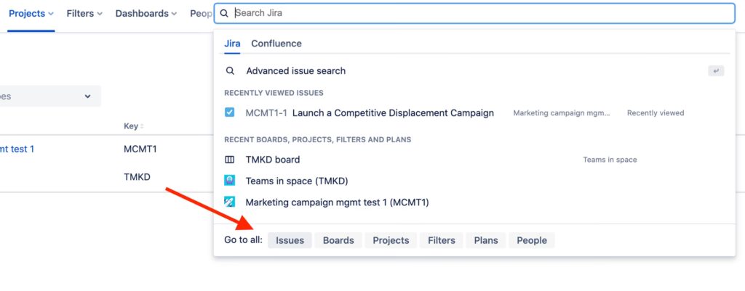Focus the Search Jira input field
Image resolution: width=745 pixels, height=291 pixels.
(x=473, y=14)
